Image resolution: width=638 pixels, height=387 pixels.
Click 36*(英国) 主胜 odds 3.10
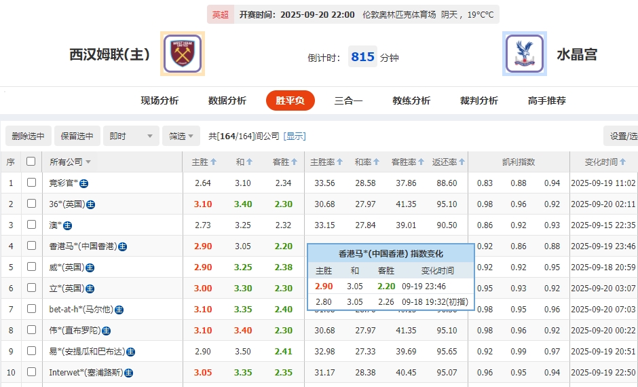pos(203,204)
